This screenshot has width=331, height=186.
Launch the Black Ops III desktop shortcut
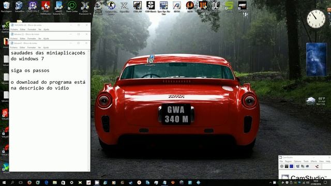point(203,6)
